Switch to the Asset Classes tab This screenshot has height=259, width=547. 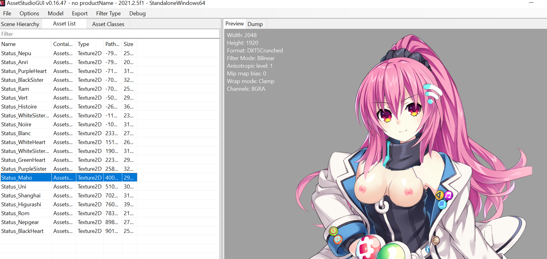point(108,24)
